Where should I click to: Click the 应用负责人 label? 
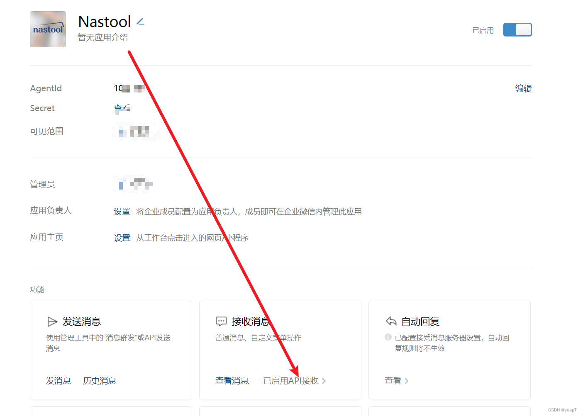coord(51,211)
